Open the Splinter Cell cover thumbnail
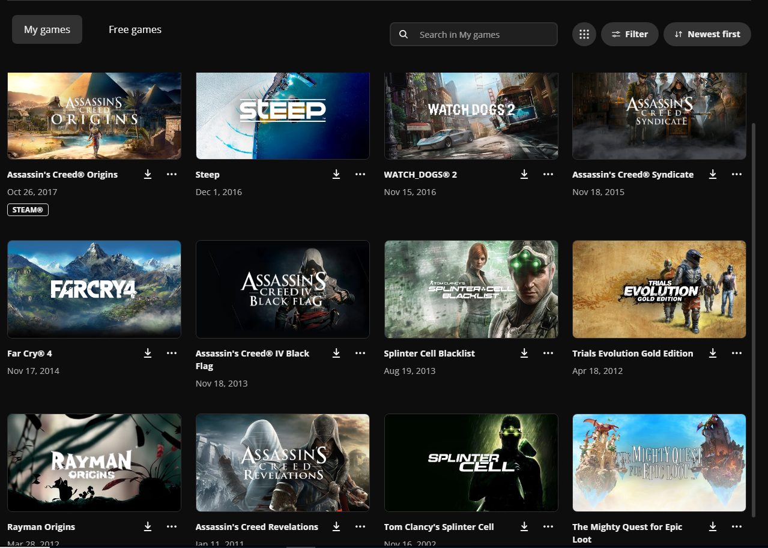 pos(471,463)
